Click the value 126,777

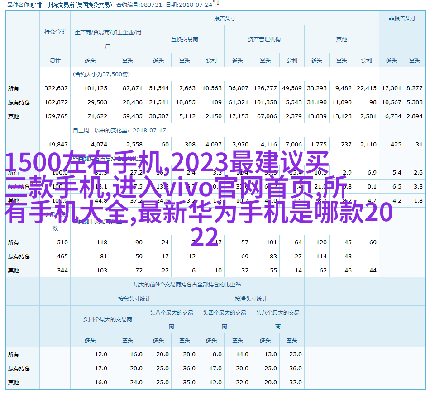pyautogui.click(x=265, y=88)
